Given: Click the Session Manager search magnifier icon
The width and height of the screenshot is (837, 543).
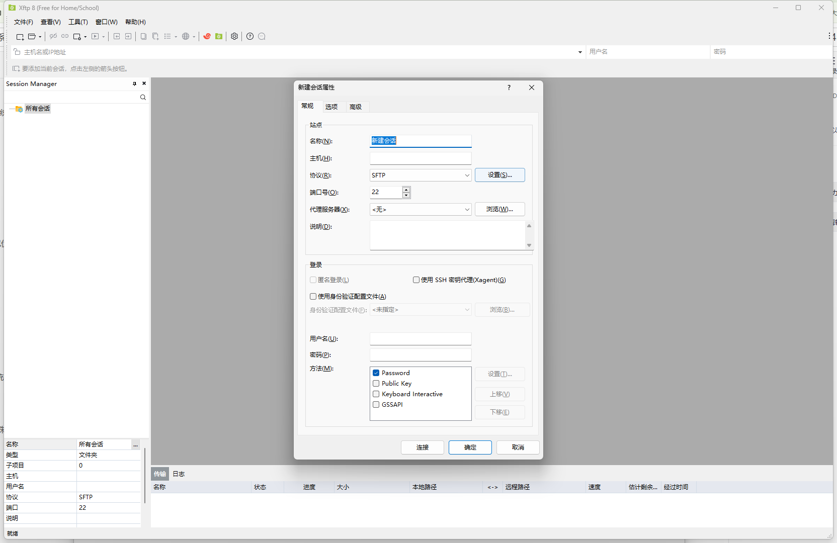Looking at the screenshot, I should [143, 98].
